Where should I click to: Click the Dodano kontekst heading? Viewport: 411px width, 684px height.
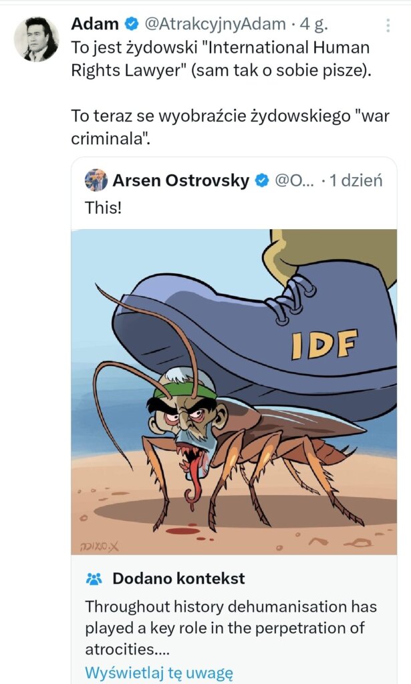[179, 578]
